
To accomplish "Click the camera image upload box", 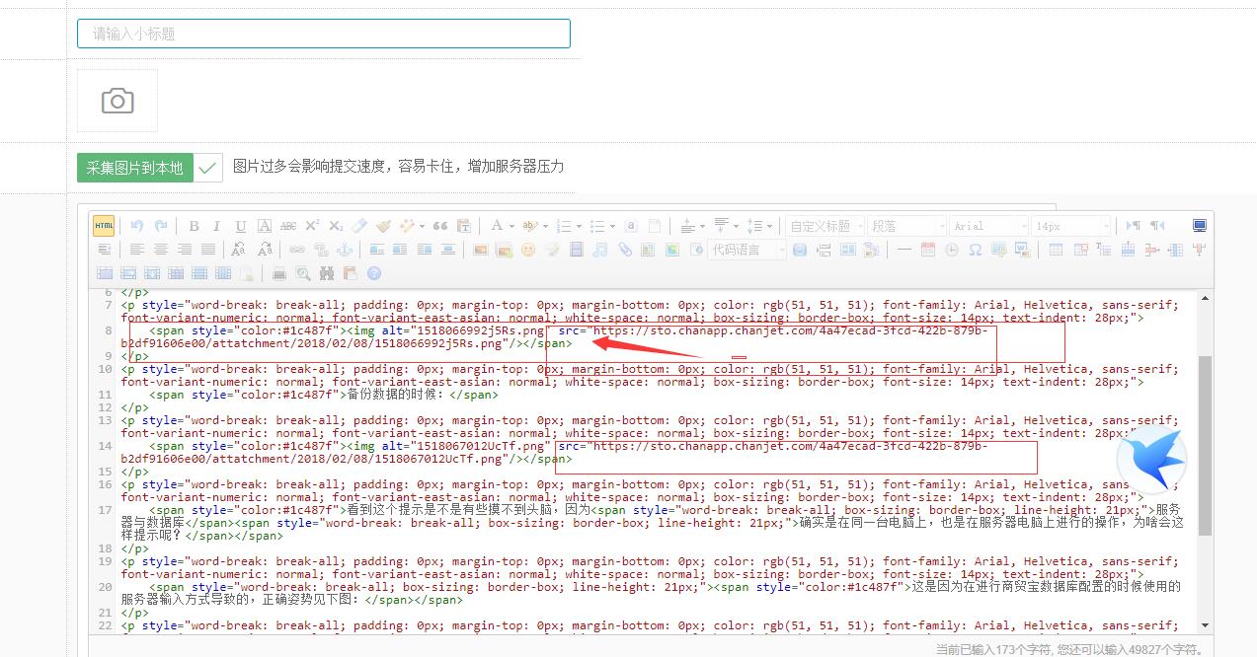I will click(x=118, y=101).
